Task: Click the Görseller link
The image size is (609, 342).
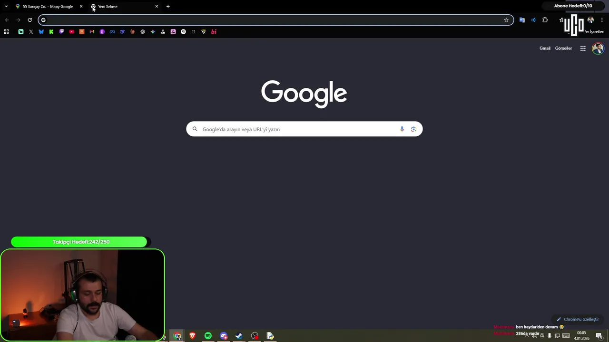Action: click(x=563, y=48)
